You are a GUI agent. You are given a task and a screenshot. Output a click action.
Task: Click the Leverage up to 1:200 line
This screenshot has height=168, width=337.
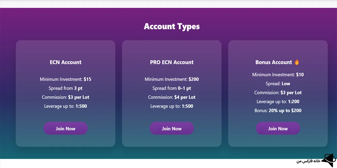278,101
